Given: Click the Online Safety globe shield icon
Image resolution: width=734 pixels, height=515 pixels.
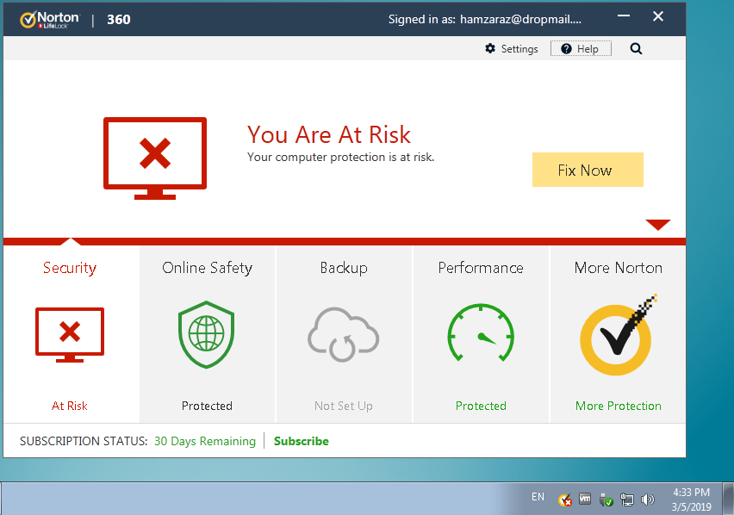Looking at the screenshot, I should [x=207, y=335].
